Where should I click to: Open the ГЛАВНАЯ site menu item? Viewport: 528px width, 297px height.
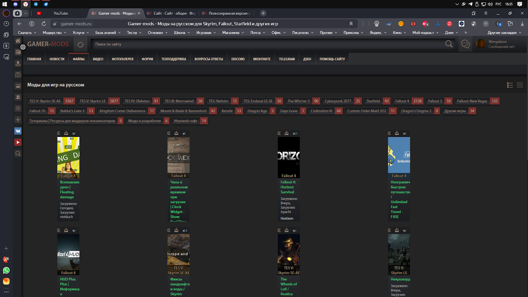[x=34, y=59]
